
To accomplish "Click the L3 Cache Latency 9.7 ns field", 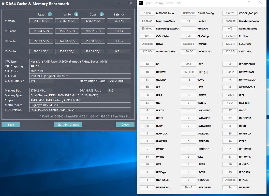I will [x=119, y=51].
